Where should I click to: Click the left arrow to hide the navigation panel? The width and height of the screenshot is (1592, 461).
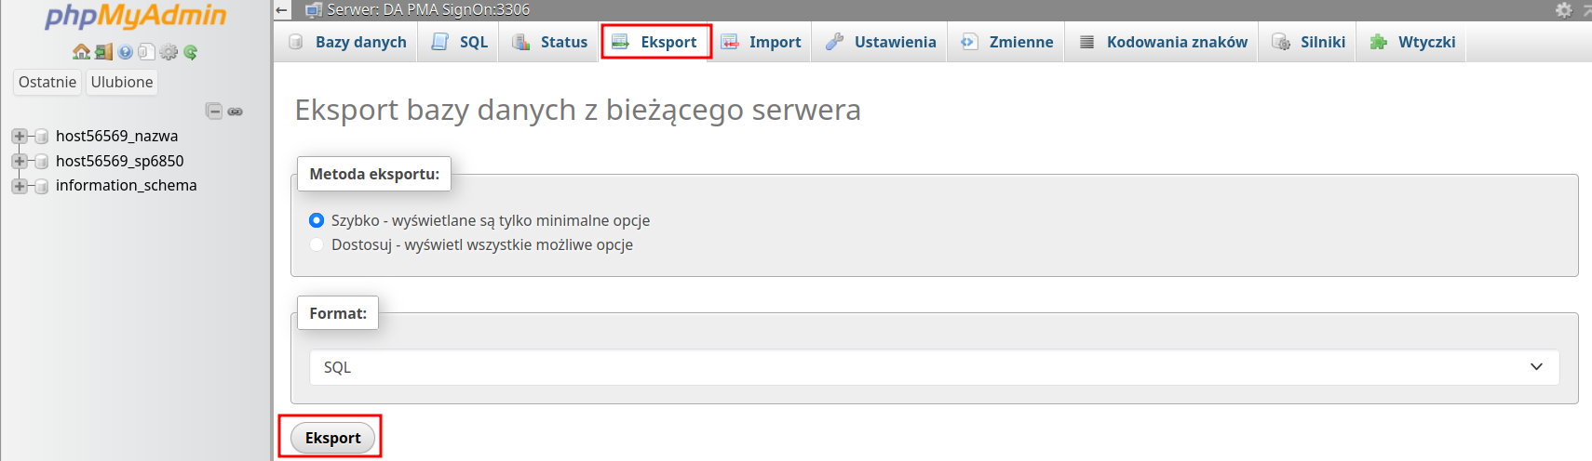(282, 10)
